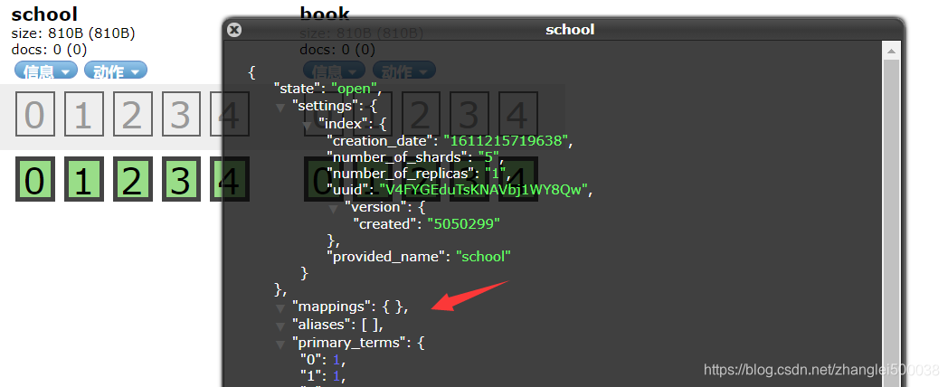Image resolution: width=948 pixels, height=387 pixels.
Task: Open green primary shard 2 of school
Action: click(x=131, y=179)
